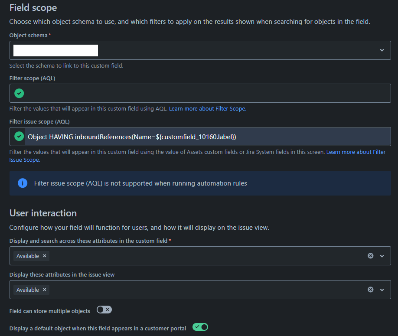Expand the issue view attributes dropdown
The width and height of the screenshot is (398, 336).
382,290
